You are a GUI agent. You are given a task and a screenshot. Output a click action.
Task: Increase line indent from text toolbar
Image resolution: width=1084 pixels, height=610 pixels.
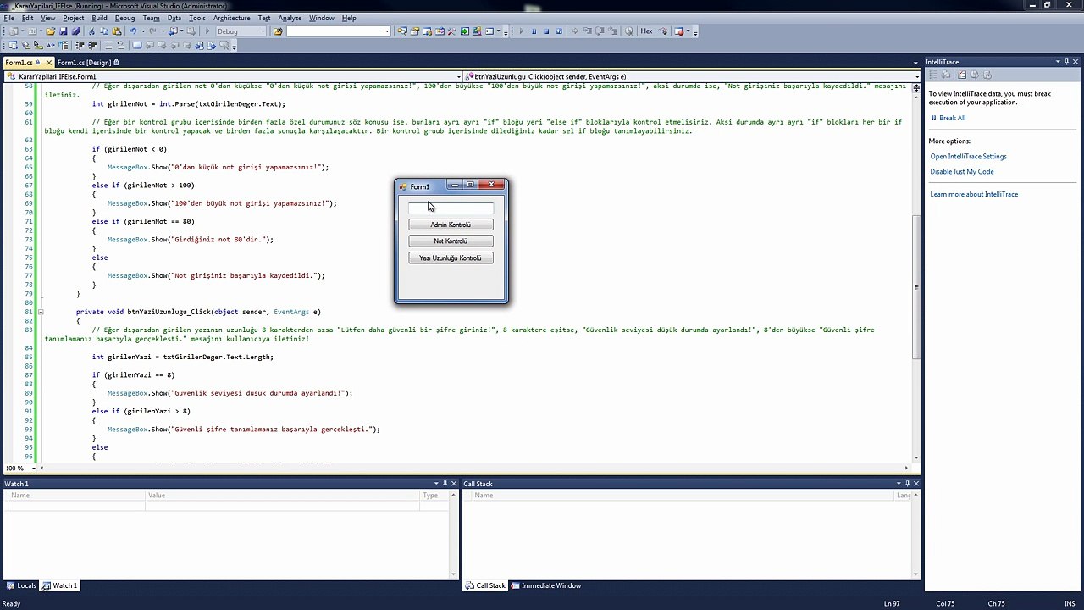click(x=92, y=45)
